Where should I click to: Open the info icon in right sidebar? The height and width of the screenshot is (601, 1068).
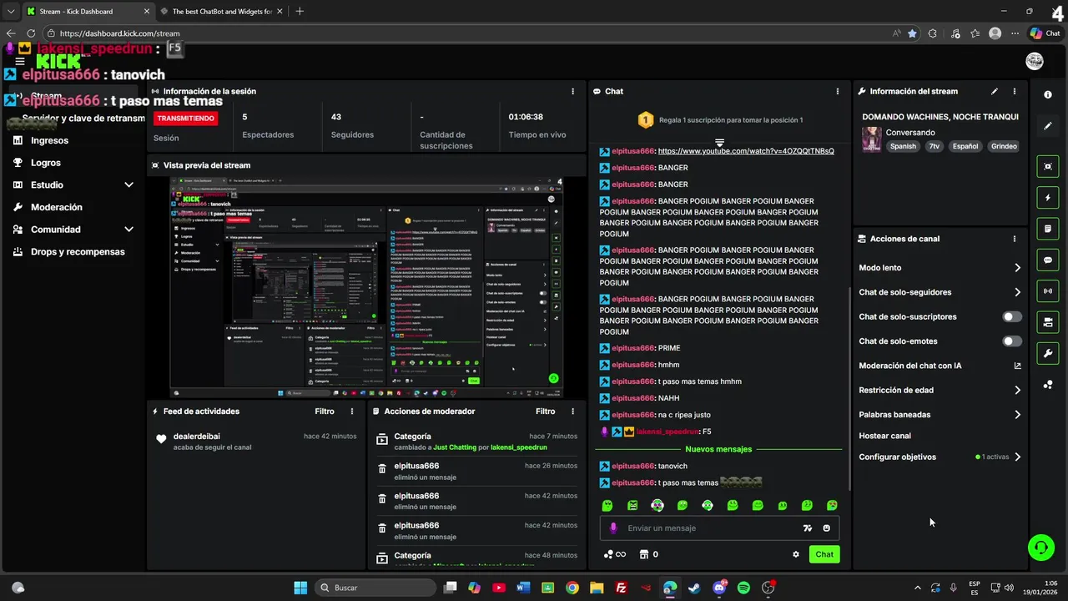coord(1048,95)
